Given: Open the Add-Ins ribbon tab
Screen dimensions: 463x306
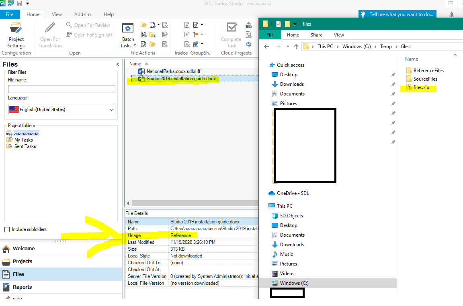Looking at the screenshot, I should (x=83, y=14).
